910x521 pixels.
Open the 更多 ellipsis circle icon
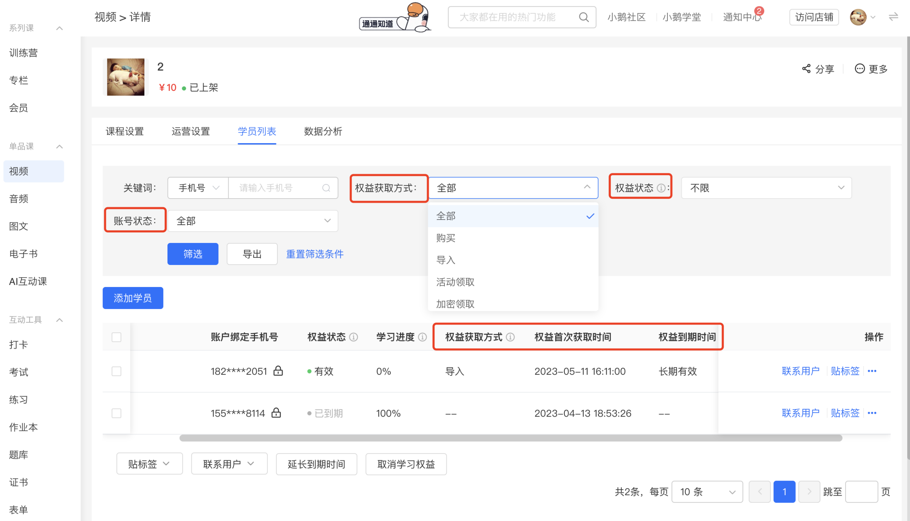tap(860, 68)
